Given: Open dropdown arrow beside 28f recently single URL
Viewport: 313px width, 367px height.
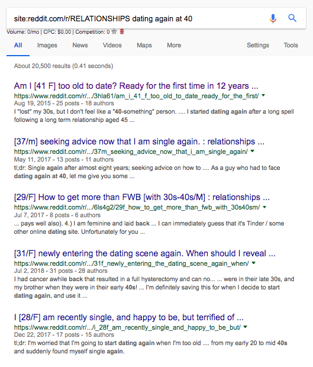Looking at the screenshot, I should pyautogui.click(x=245, y=327).
